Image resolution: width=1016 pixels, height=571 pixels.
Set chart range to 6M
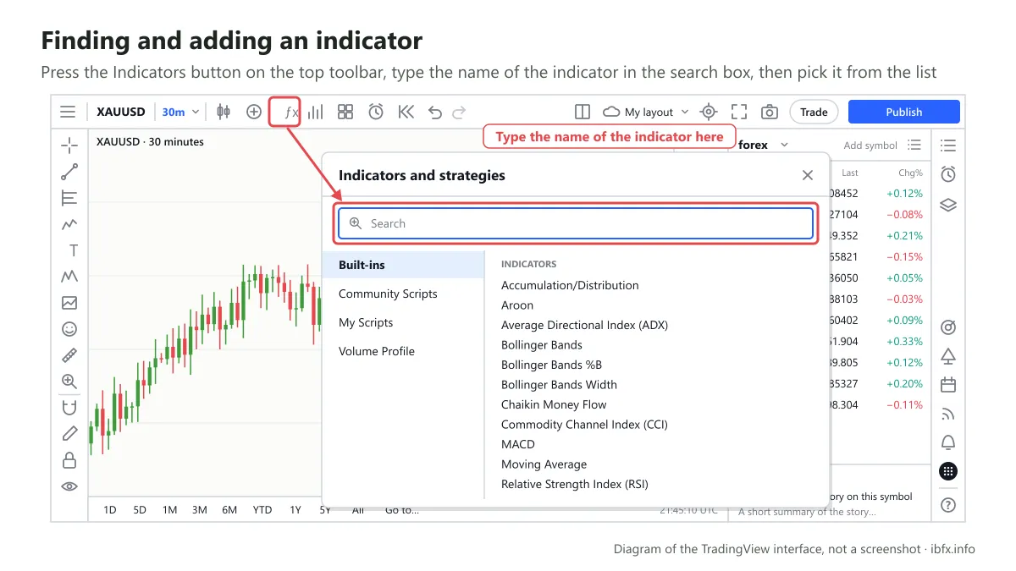(x=229, y=510)
